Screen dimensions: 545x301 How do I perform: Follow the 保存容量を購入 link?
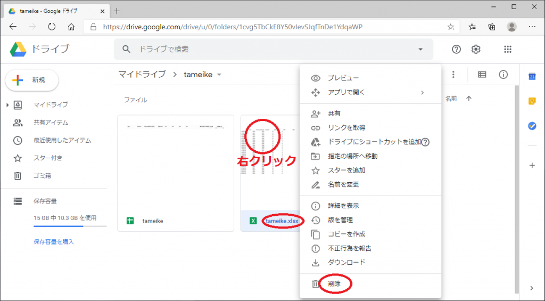point(53,241)
